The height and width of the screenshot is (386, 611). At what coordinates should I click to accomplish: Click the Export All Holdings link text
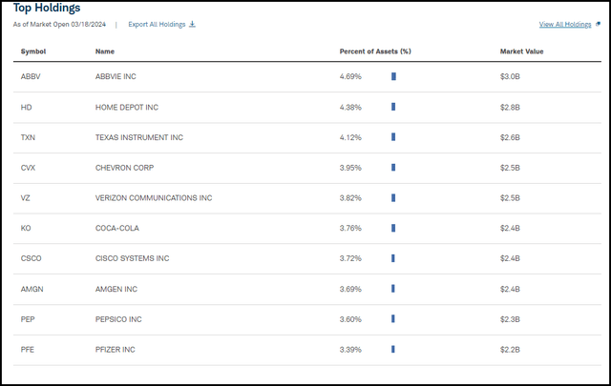pyautogui.click(x=157, y=24)
